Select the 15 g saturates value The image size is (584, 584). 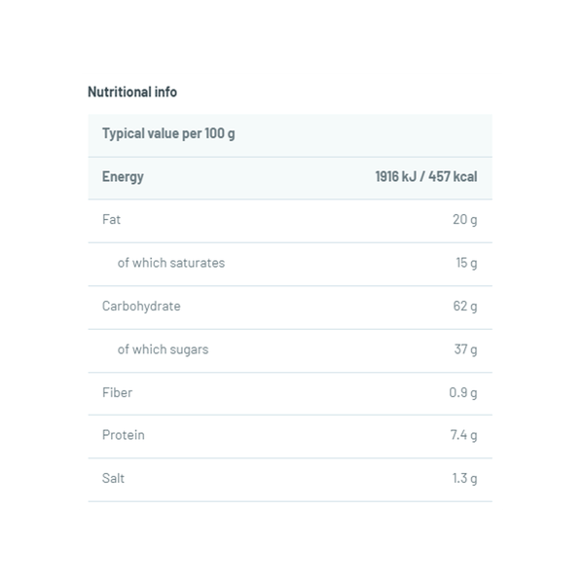click(x=465, y=263)
